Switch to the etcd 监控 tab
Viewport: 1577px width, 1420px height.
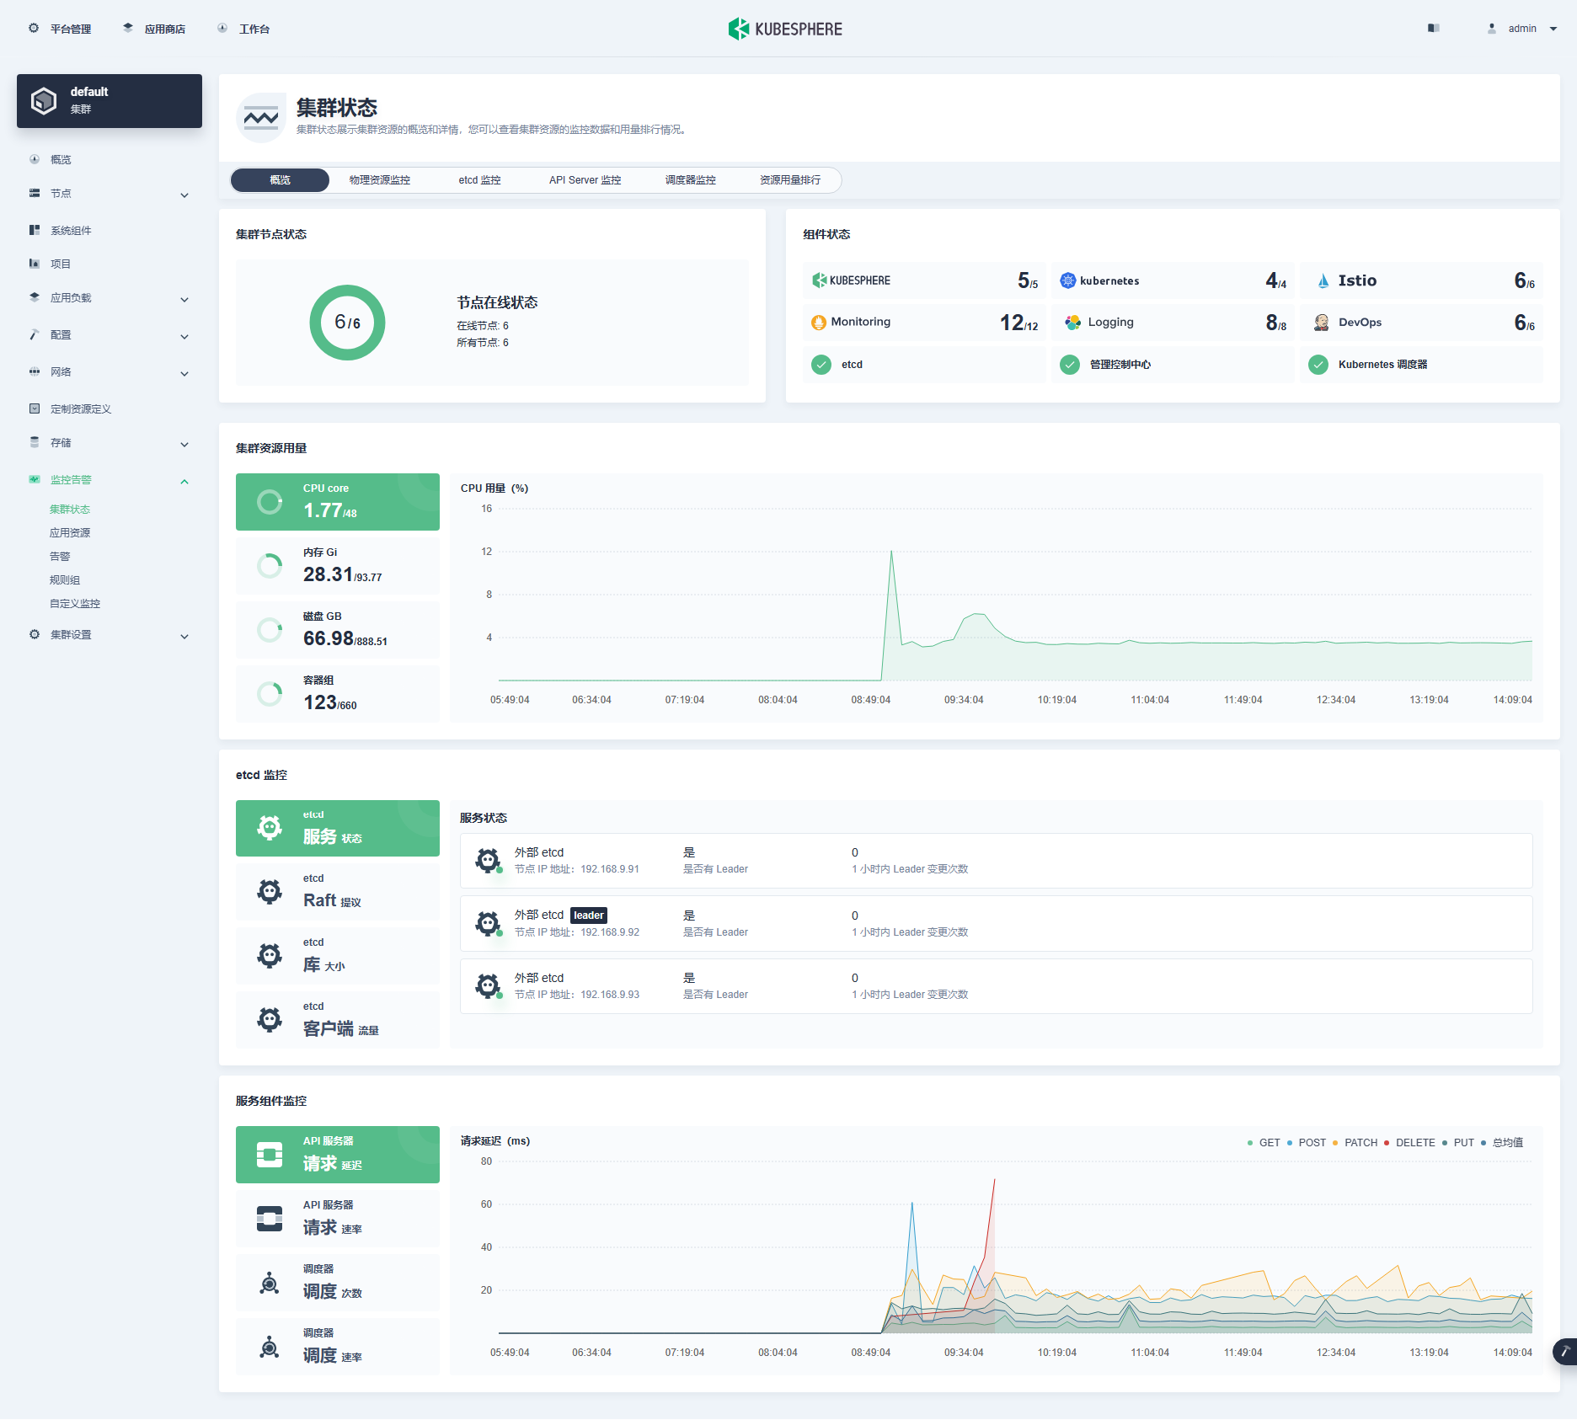tap(479, 180)
